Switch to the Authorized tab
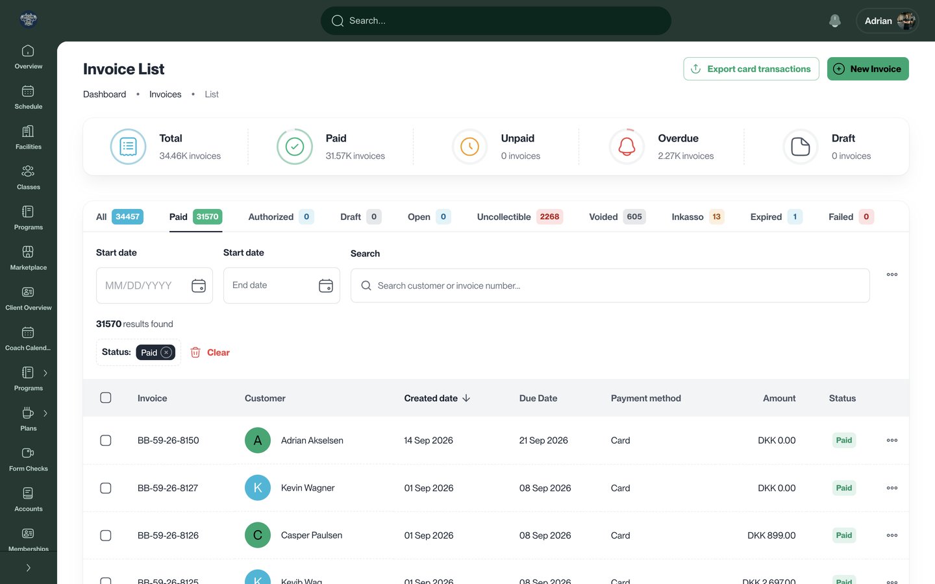Image resolution: width=935 pixels, height=584 pixels. pos(281,217)
